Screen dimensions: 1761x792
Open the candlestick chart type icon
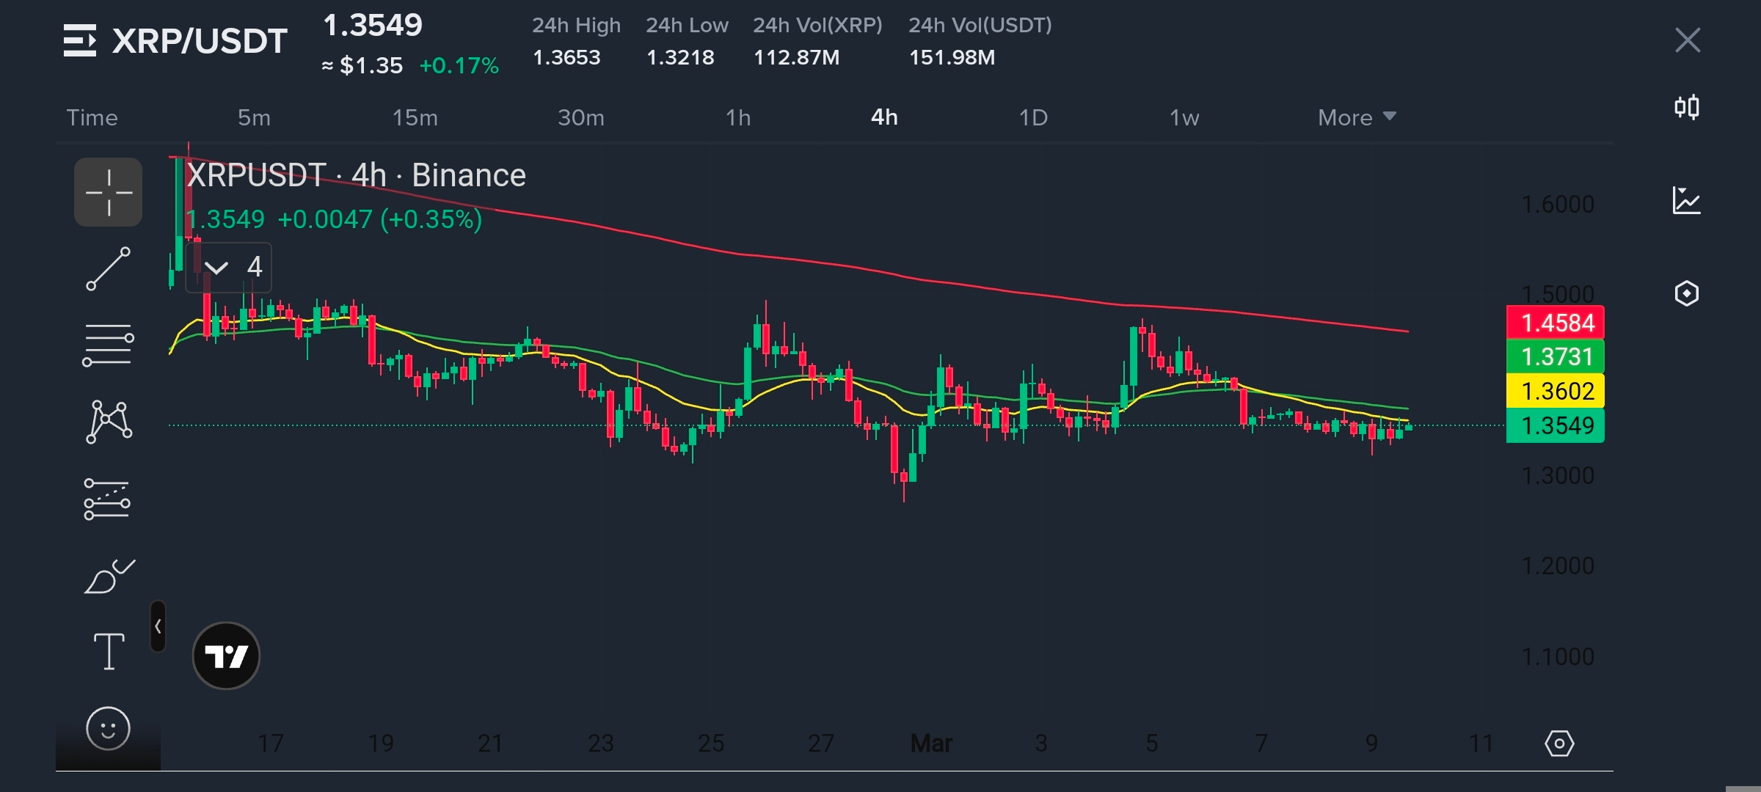pyautogui.click(x=1687, y=108)
